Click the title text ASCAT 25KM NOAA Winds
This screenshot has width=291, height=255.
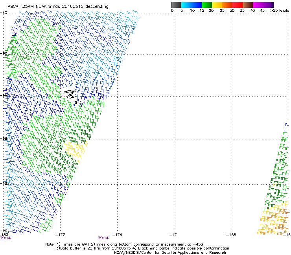point(34,6)
